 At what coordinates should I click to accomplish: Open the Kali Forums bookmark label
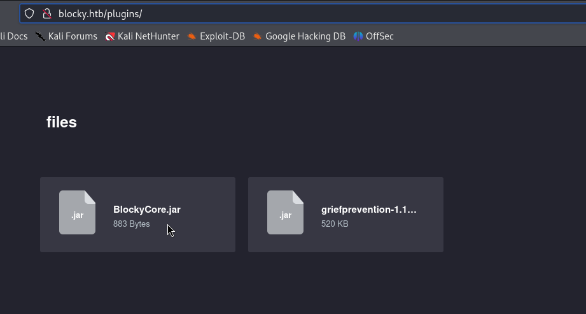click(73, 36)
